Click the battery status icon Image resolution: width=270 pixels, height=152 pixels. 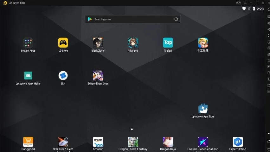[x=254, y=9]
